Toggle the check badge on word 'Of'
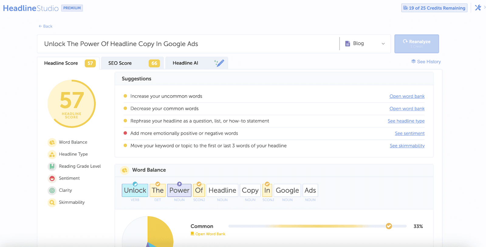486x247 pixels. pyautogui.click(x=199, y=184)
